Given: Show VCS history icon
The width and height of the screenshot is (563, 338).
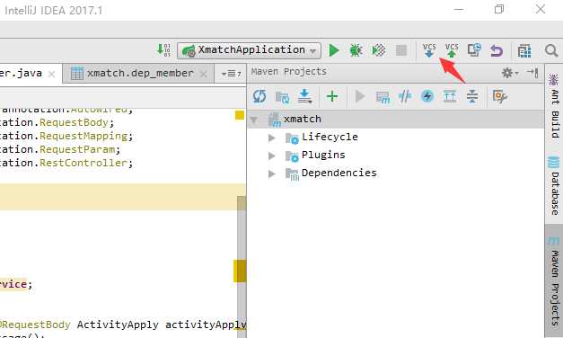Looking at the screenshot, I should click(x=474, y=50).
